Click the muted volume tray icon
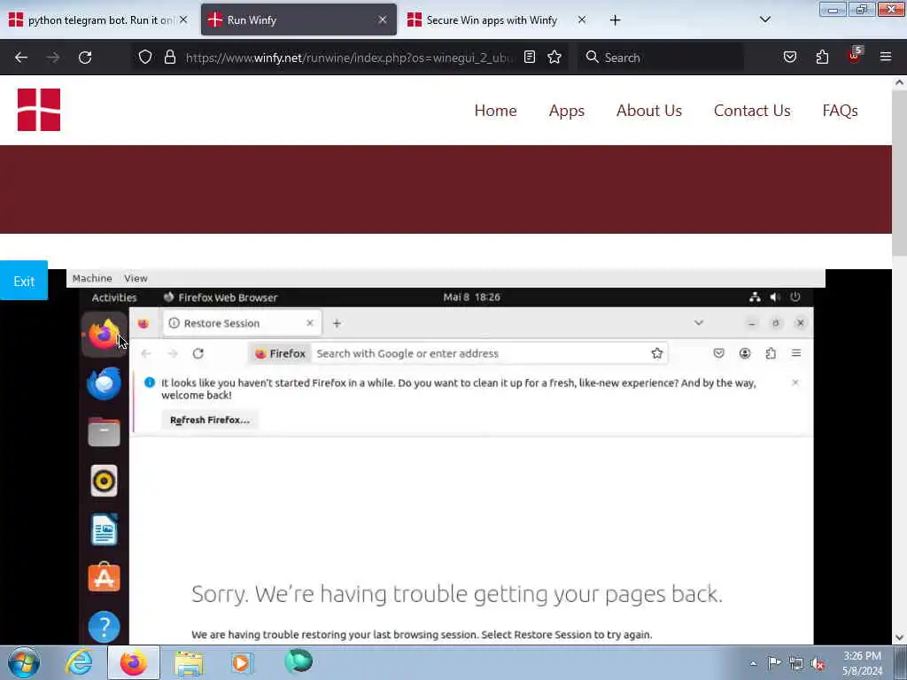Screen dimensions: 907x680 [x=818, y=663]
